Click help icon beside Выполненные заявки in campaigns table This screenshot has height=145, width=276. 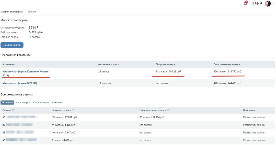coord(242,64)
